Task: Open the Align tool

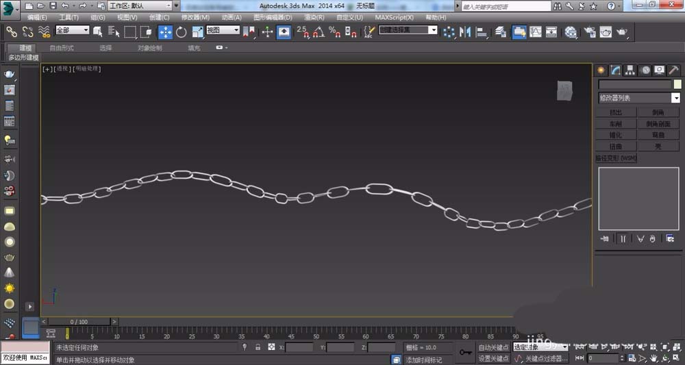Action: 482,32
